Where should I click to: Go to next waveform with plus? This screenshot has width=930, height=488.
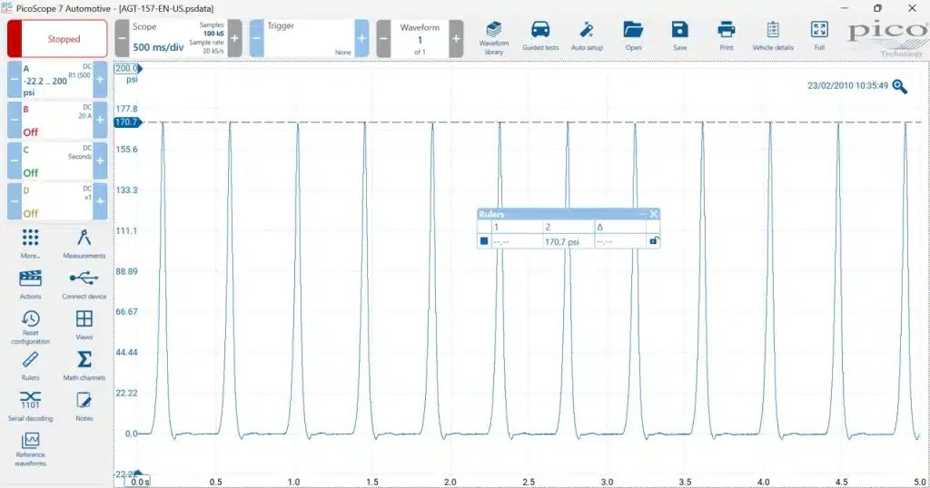click(x=456, y=38)
